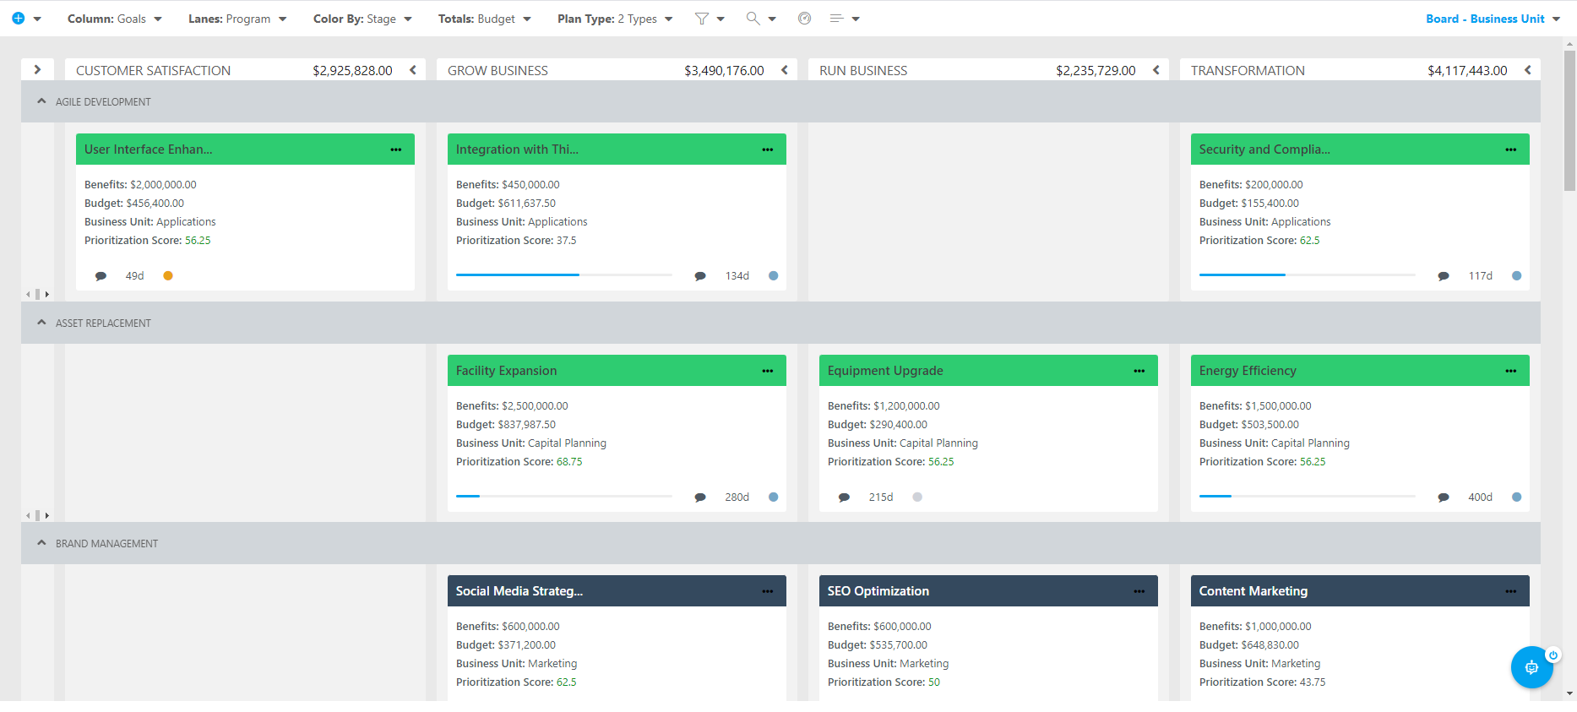Open the Content Marketing card title
This screenshot has height=712, width=1577.
(1253, 591)
